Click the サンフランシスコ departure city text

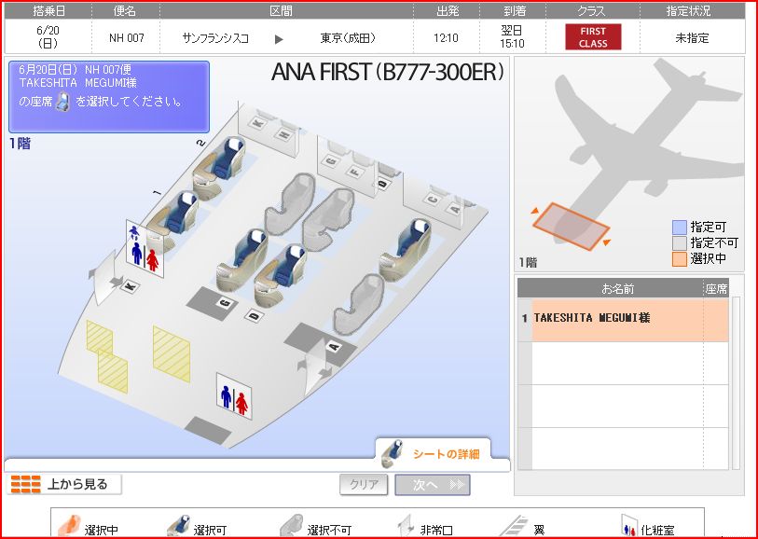[x=215, y=38]
